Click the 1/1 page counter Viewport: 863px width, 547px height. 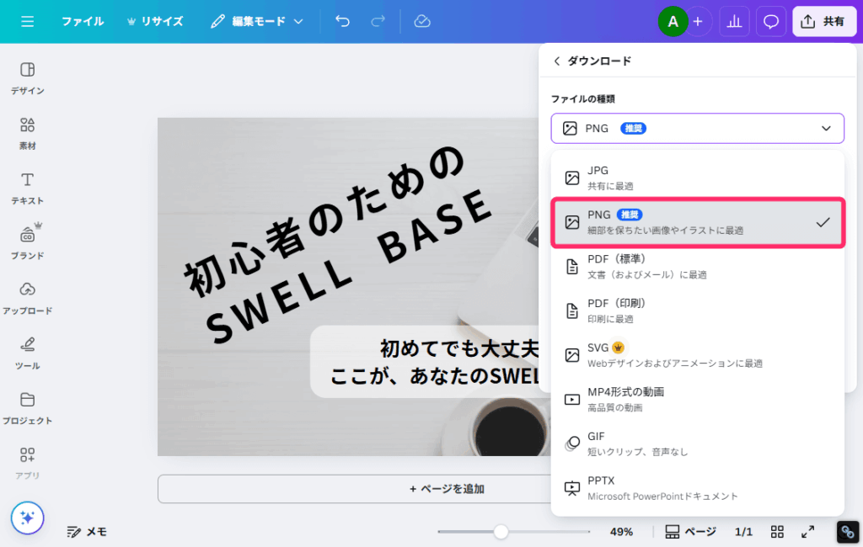[743, 532]
